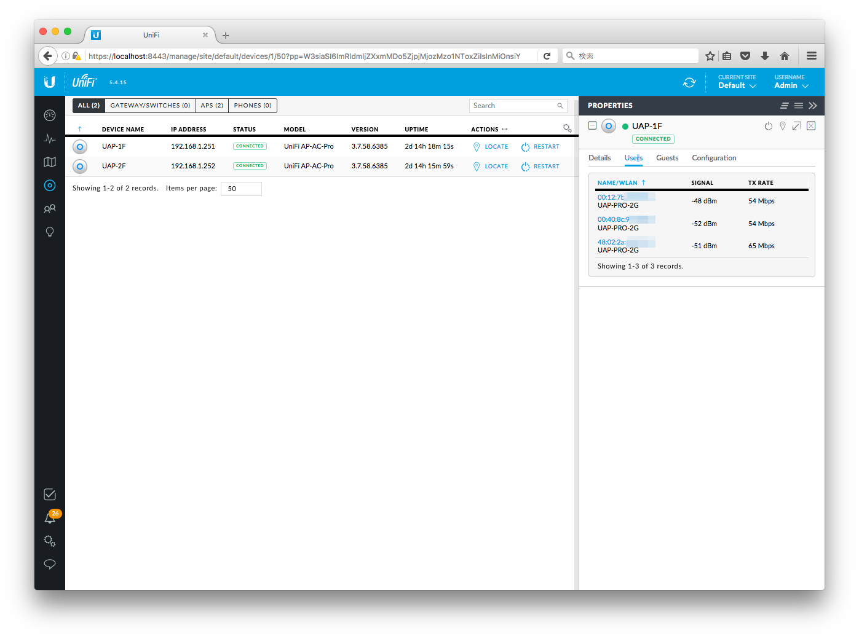Open a new browser tab with the plus button
Screen dimensions: 859x639
226,36
